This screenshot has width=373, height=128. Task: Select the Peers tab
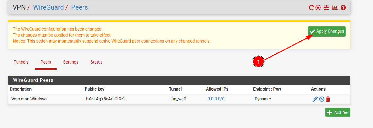click(46, 62)
